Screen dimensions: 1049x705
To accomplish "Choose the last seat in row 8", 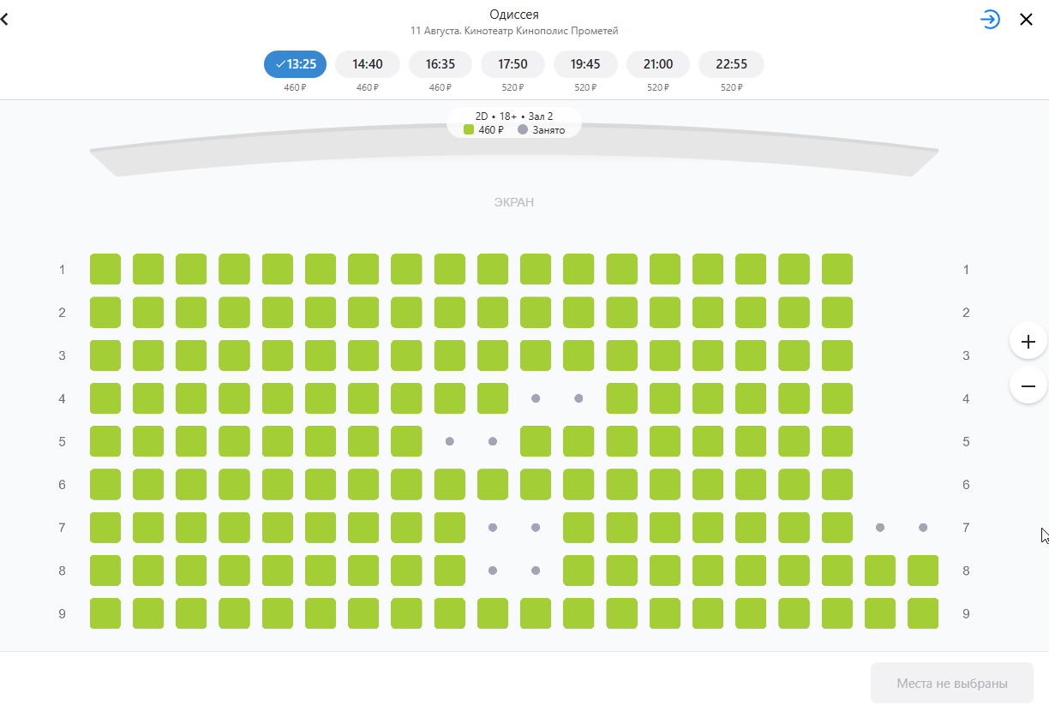I will pyautogui.click(x=923, y=571).
